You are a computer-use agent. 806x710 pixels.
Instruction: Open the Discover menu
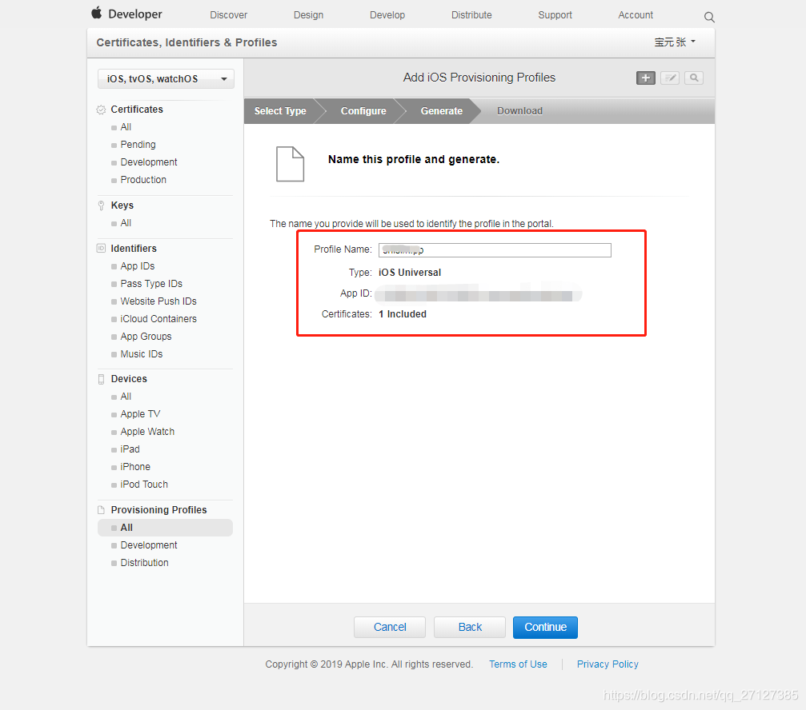[228, 15]
